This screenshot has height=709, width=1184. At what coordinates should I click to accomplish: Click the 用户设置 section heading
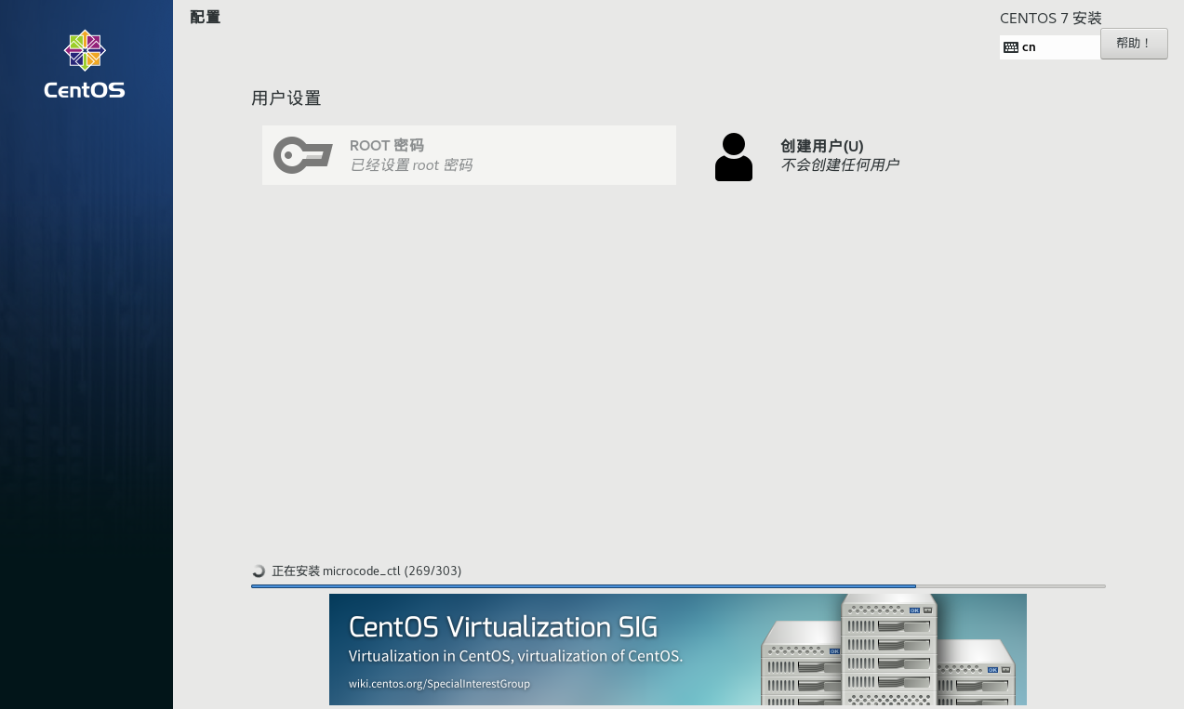(286, 98)
